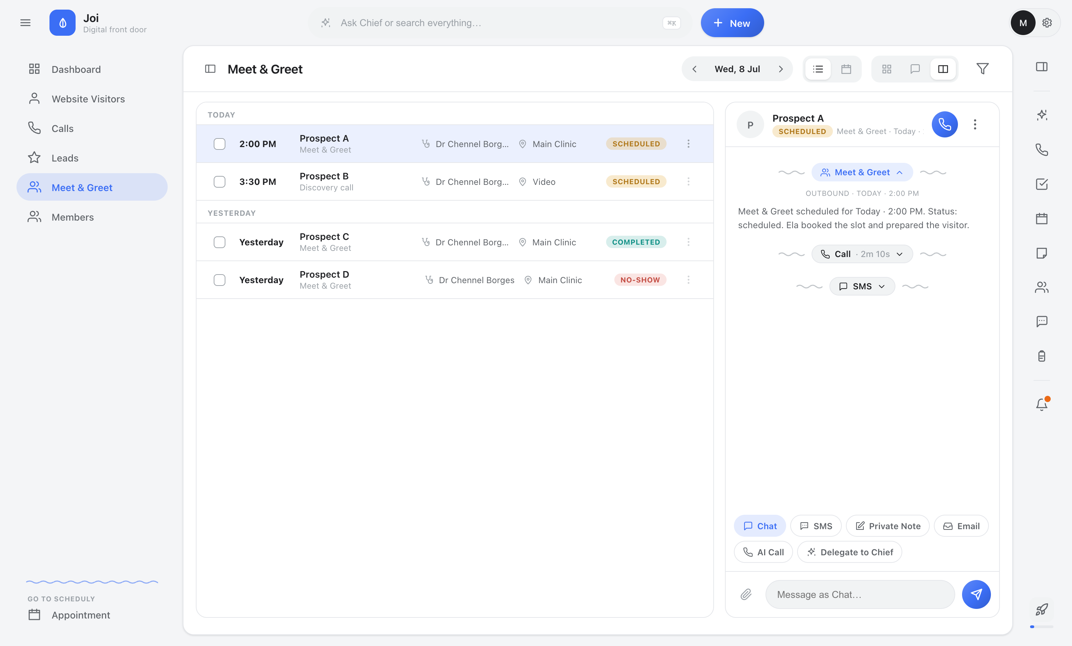Click the Message as Chat input
This screenshot has height=646, width=1072.
click(x=860, y=594)
